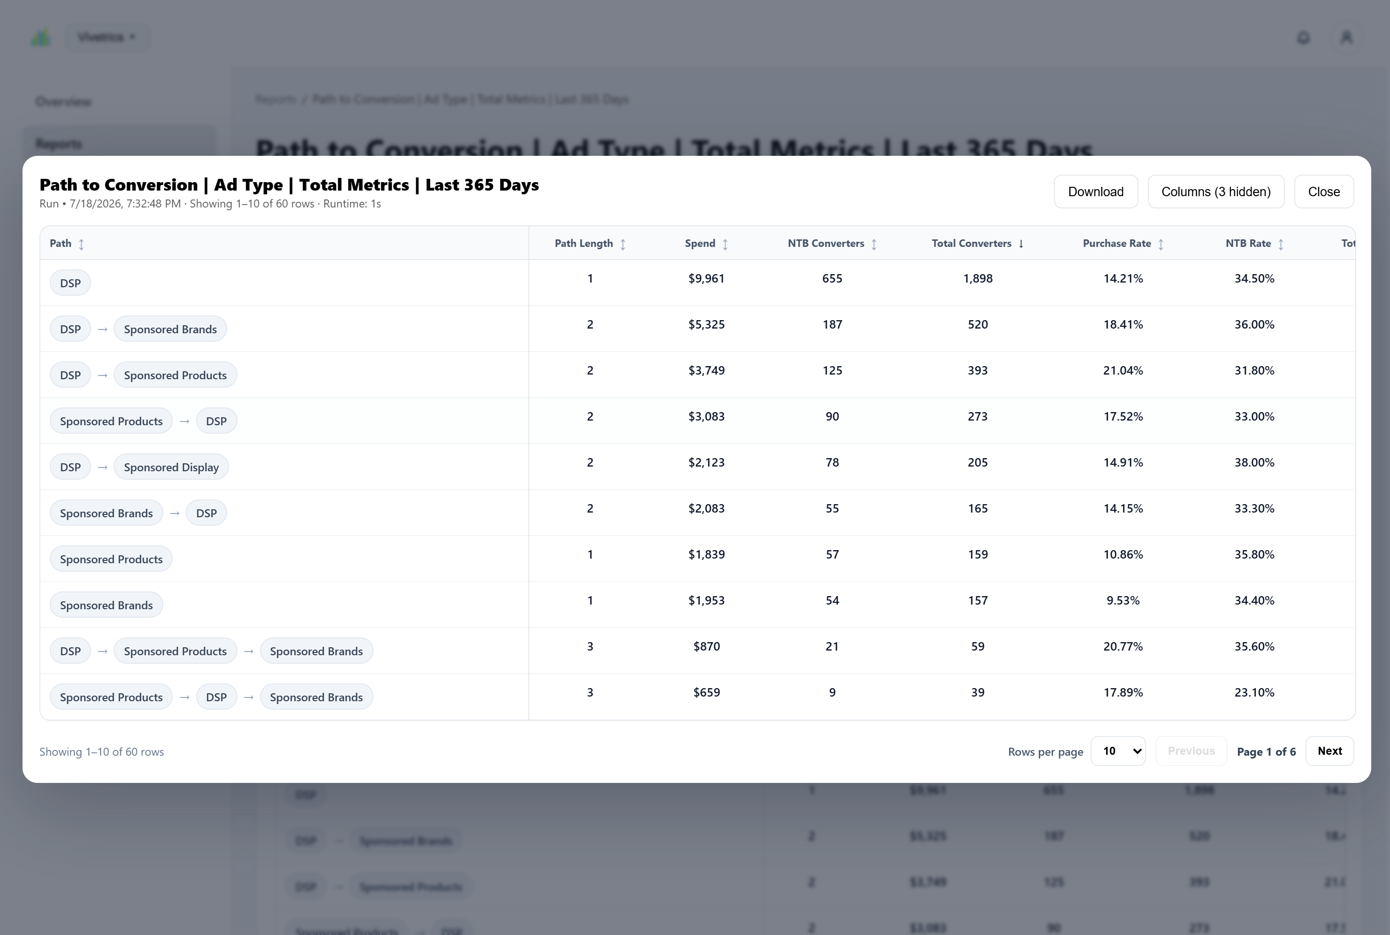Open Overview in the sidebar
Viewport: 1390px width, 935px height.
click(x=63, y=101)
